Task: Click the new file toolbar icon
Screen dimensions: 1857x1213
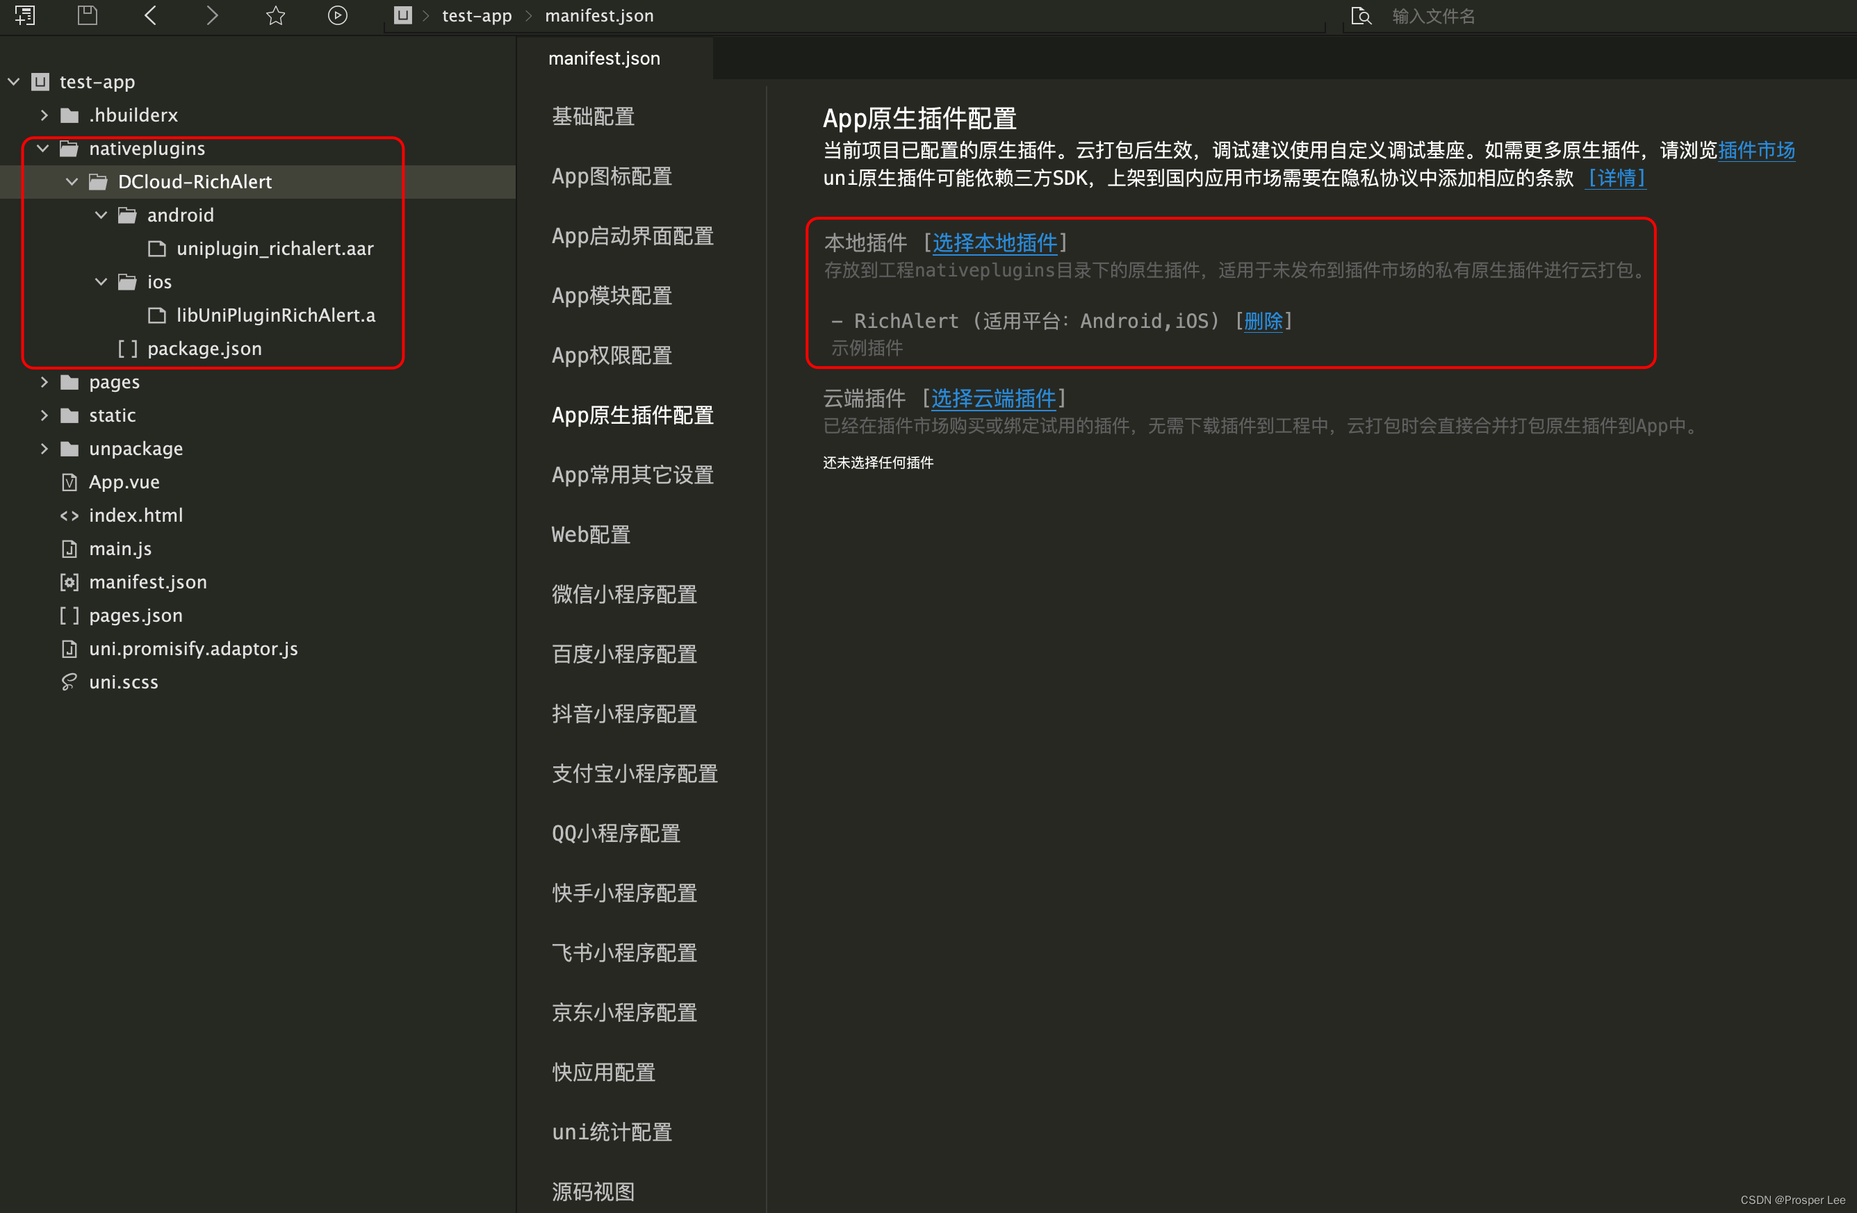Action: click(25, 15)
